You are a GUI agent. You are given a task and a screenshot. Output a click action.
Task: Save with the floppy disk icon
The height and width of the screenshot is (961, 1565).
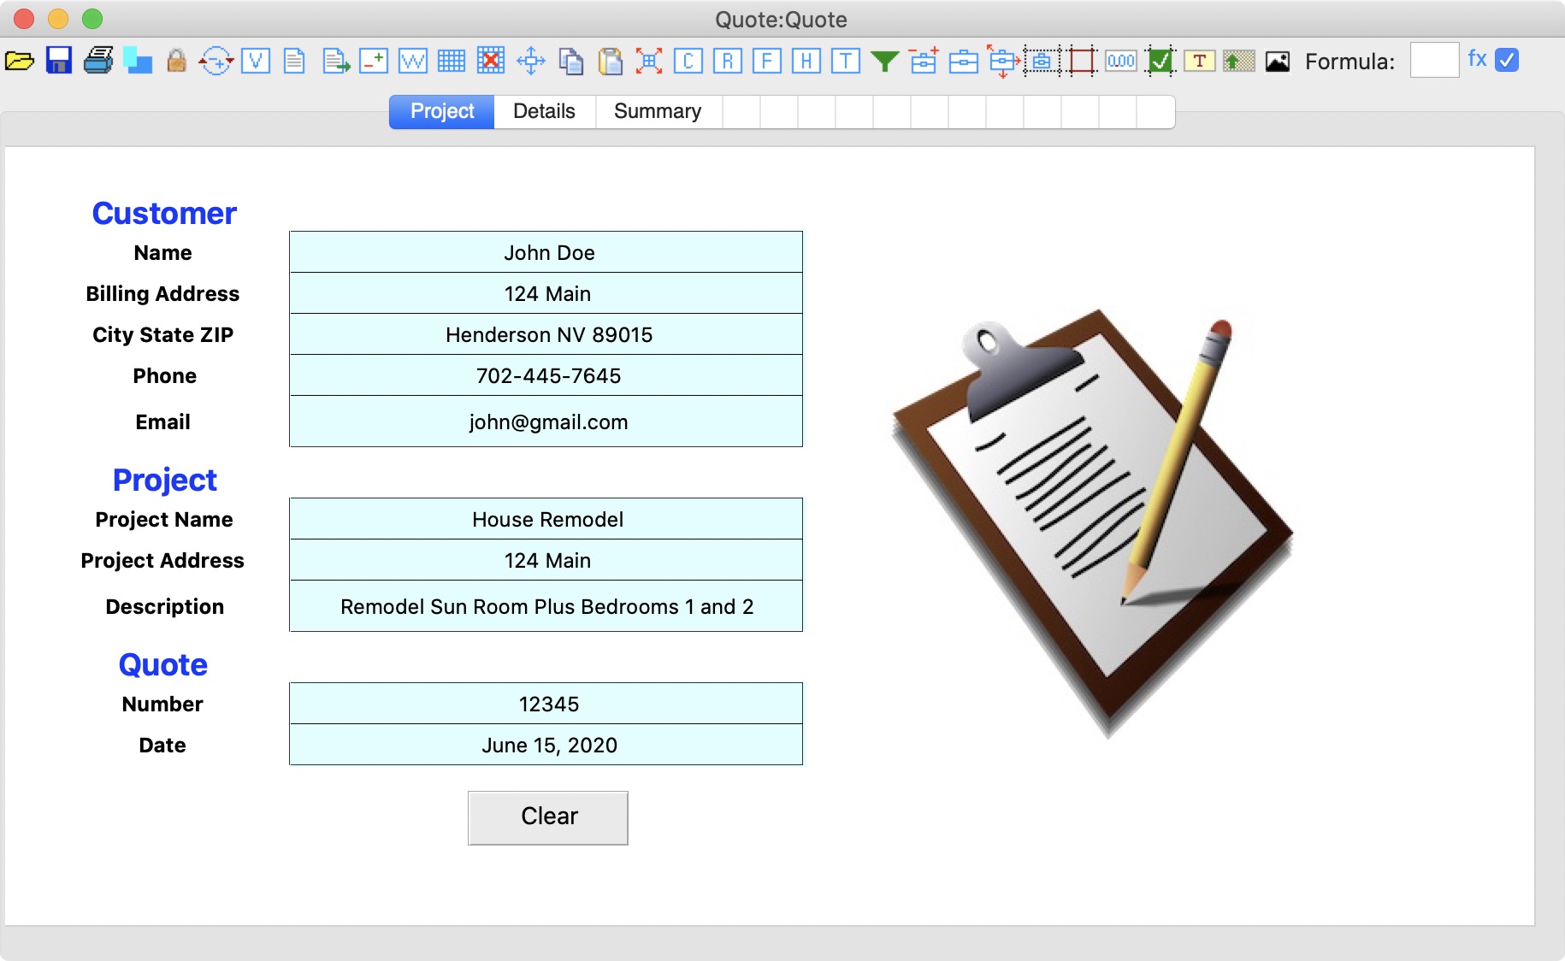click(59, 61)
